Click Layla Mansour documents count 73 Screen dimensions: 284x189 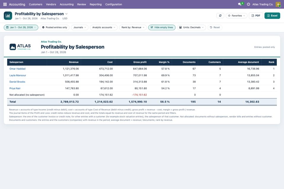[x=194, y=75]
